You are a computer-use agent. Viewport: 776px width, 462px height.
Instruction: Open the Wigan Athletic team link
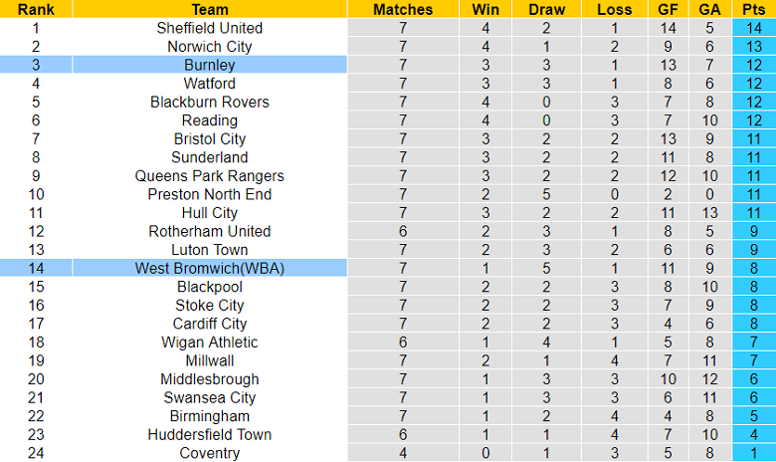click(x=210, y=342)
